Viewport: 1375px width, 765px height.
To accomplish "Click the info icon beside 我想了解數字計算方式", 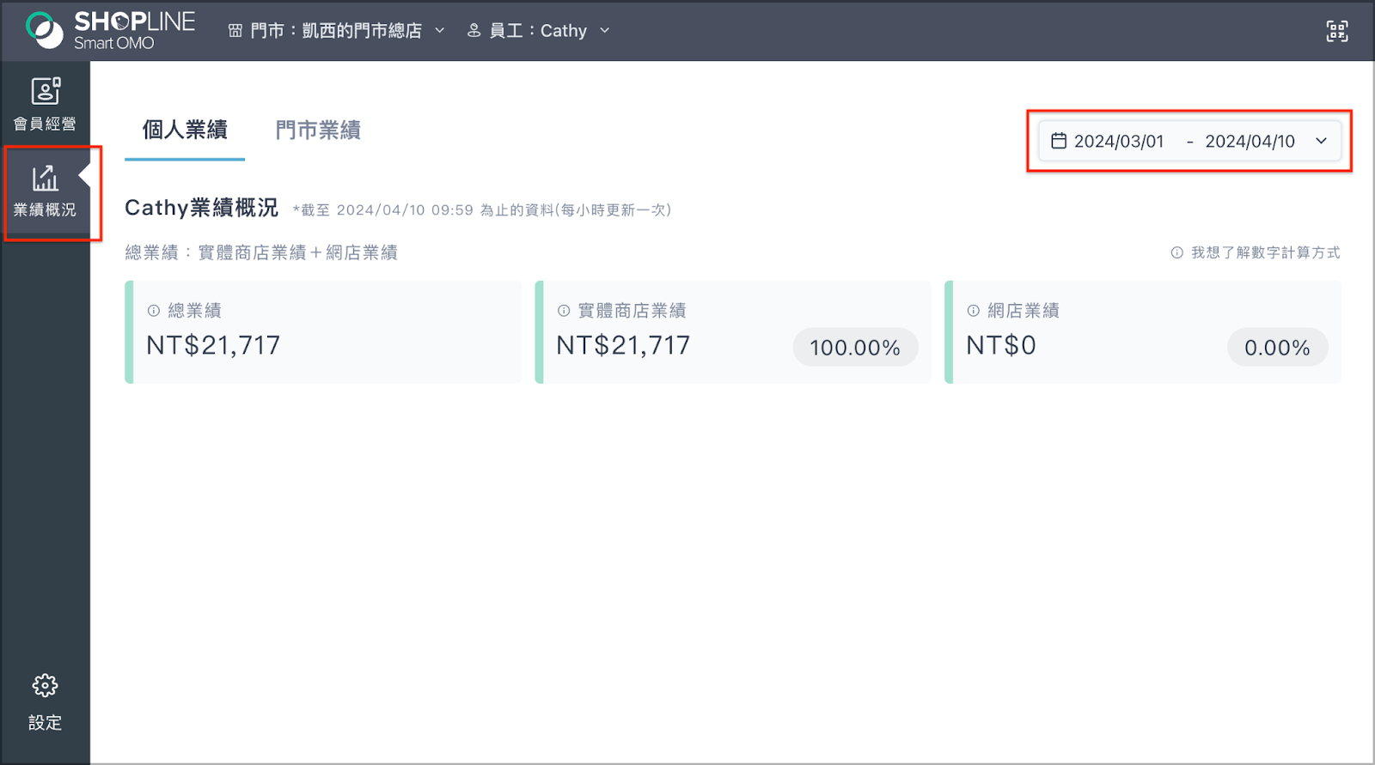I will tap(1176, 252).
